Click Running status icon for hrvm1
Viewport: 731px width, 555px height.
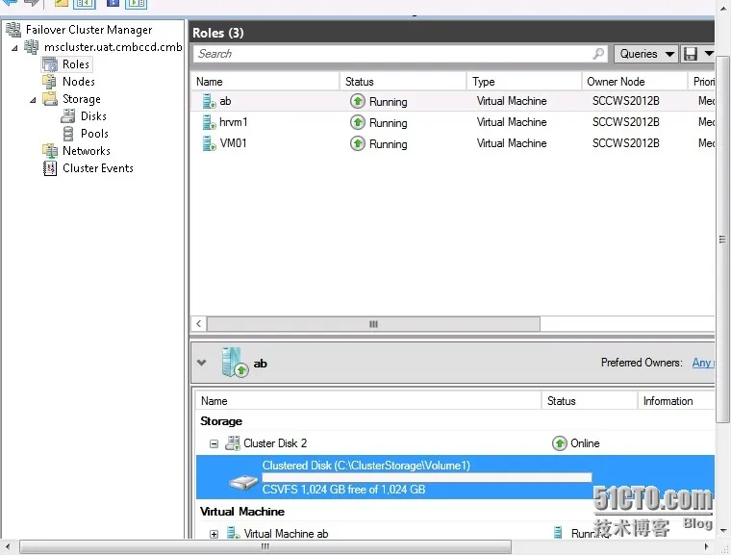click(x=358, y=122)
